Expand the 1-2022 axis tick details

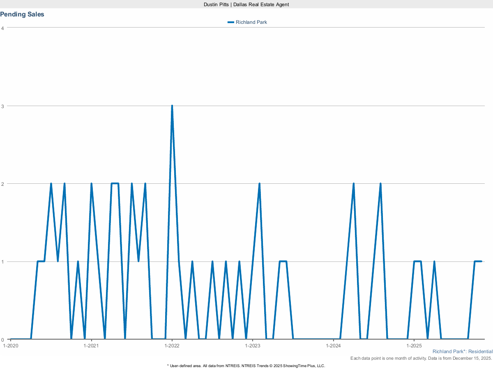click(173, 346)
